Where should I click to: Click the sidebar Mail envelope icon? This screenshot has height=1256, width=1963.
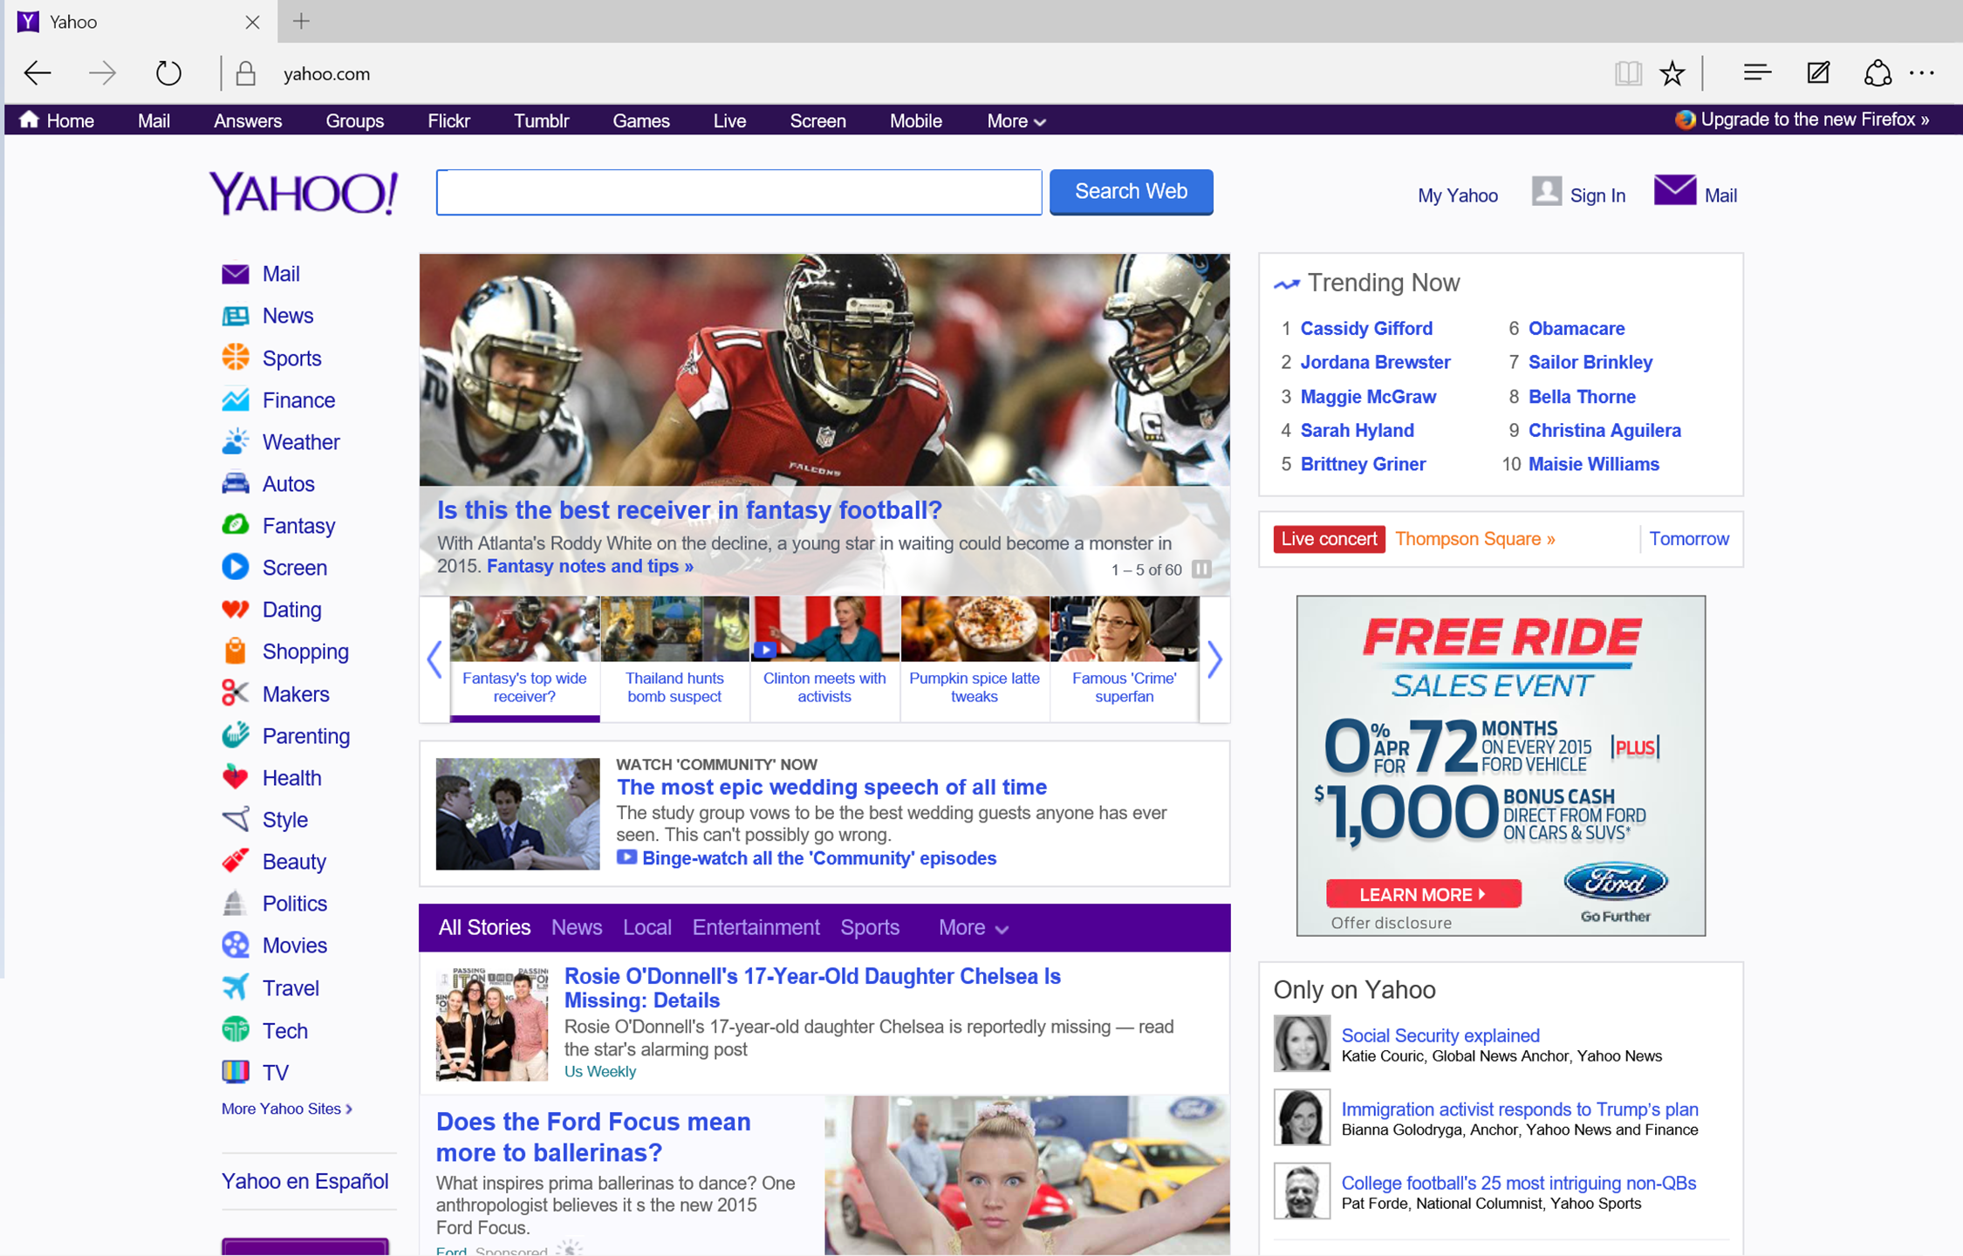coord(235,274)
